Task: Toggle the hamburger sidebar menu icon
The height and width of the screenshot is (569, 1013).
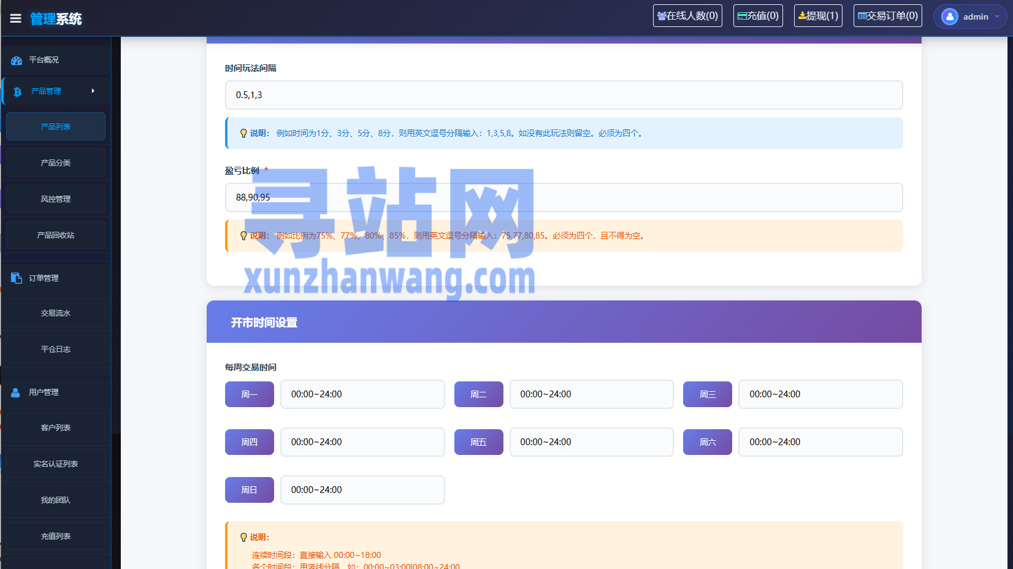Action: pyautogui.click(x=15, y=18)
